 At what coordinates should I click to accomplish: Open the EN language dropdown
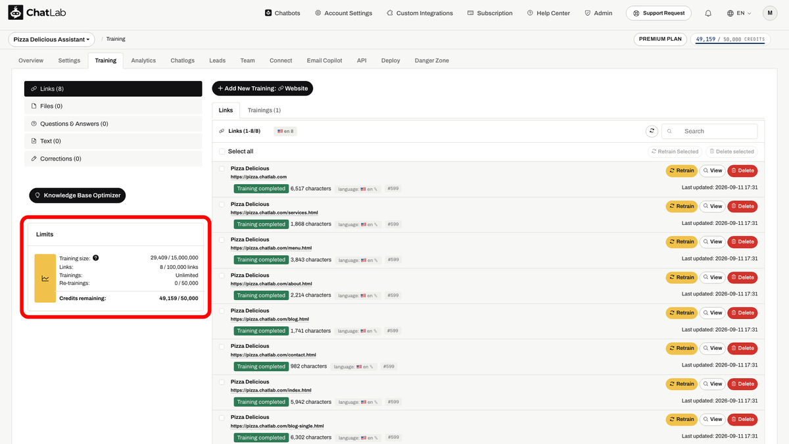[739, 13]
